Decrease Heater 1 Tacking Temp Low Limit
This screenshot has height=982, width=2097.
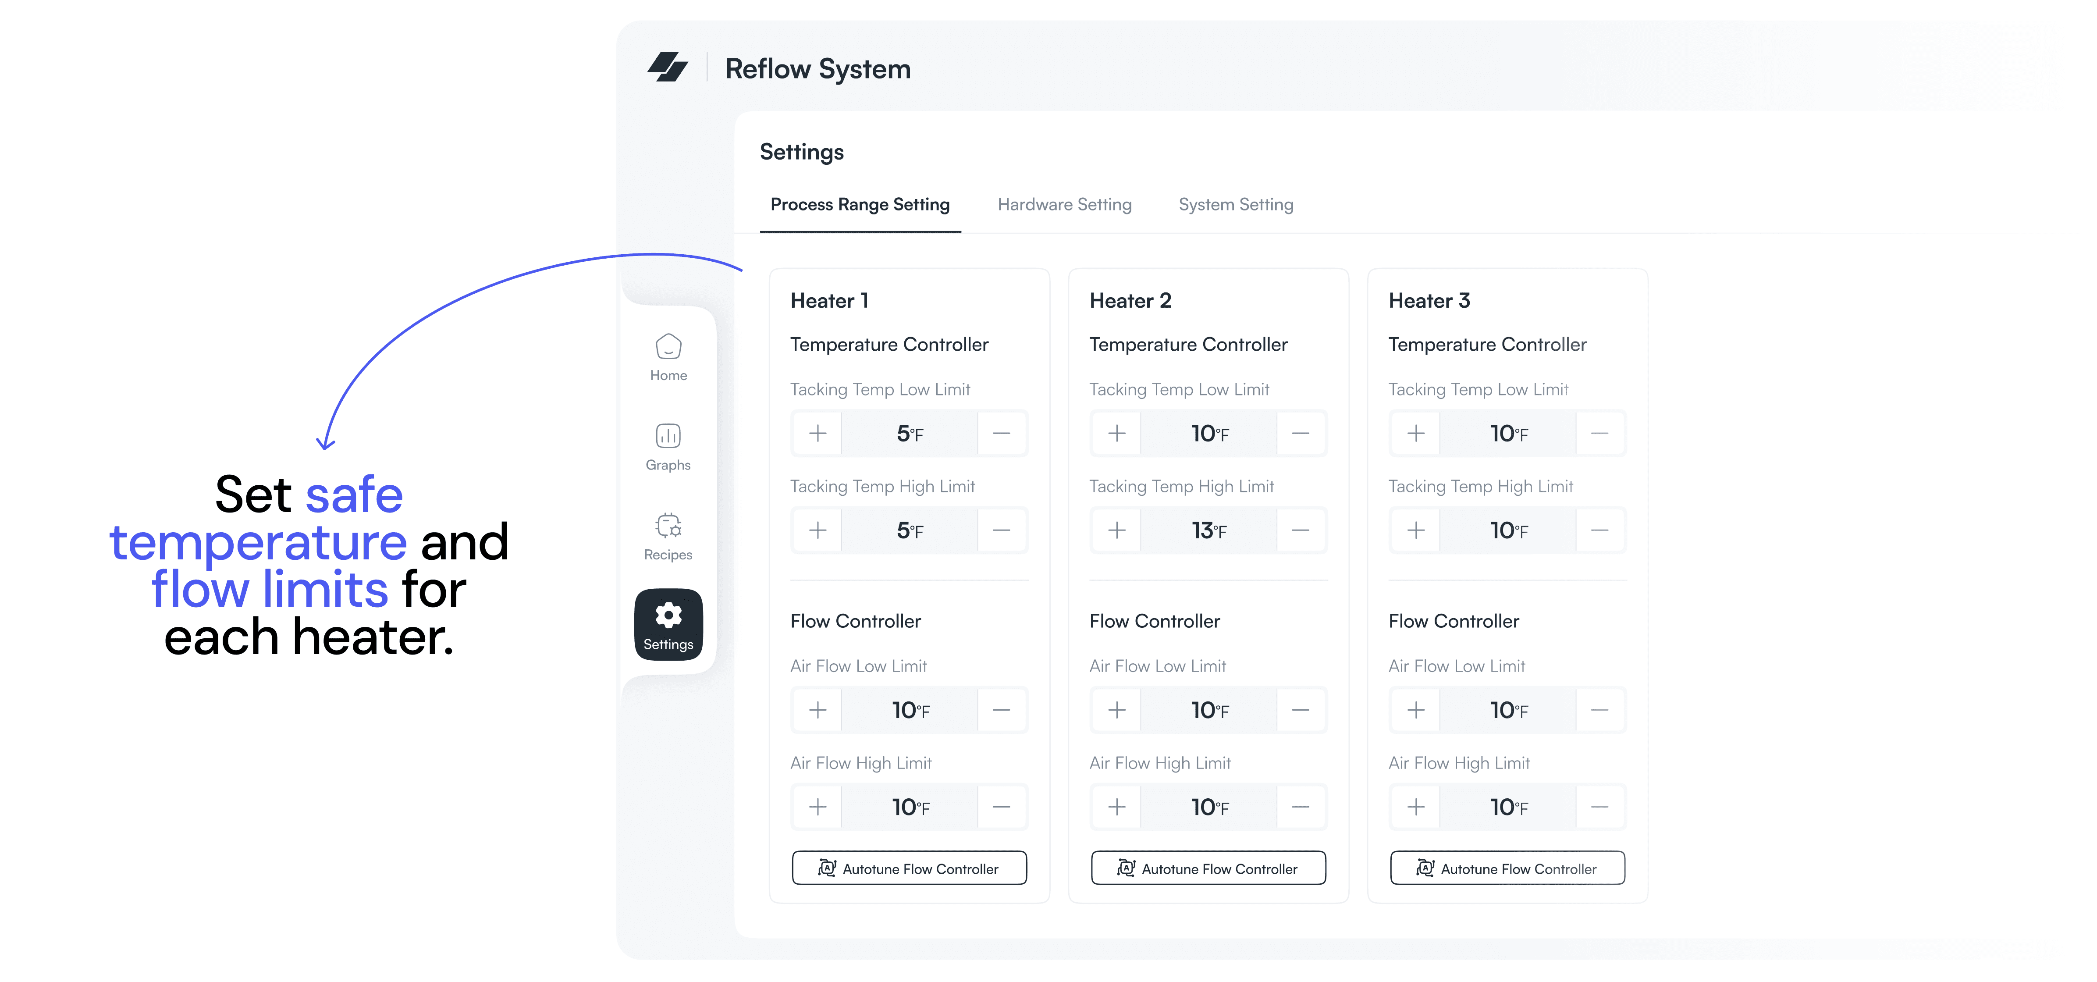[x=1001, y=433]
